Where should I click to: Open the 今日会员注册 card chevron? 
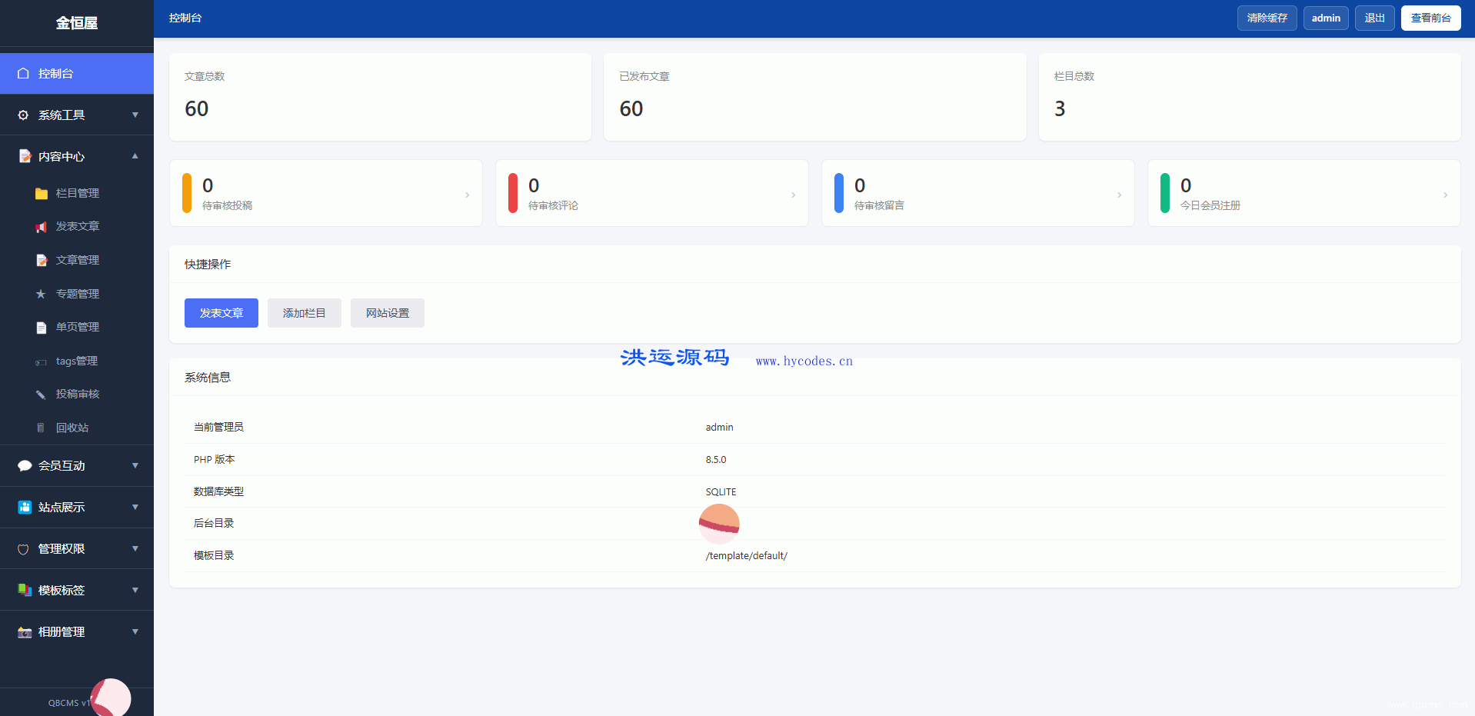point(1445,195)
